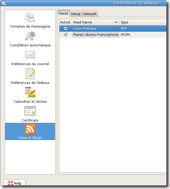The height and width of the screenshot is (189, 170).
Task: Sort feeds by Feed Name column arrow
Action: [116, 22]
